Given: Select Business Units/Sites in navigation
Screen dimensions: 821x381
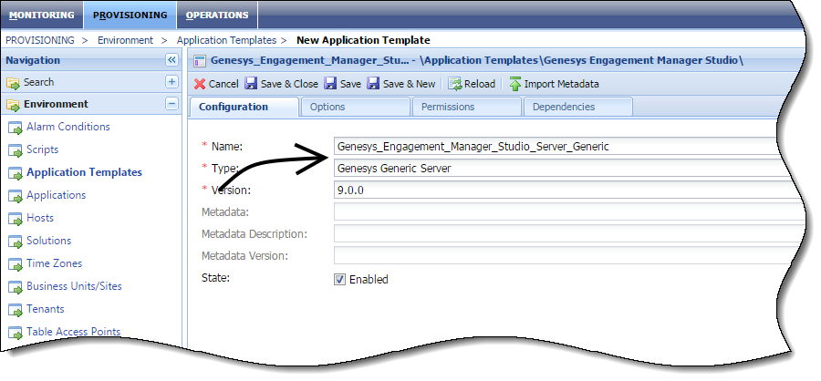Looking at the screenshot, I should (74, 286).
